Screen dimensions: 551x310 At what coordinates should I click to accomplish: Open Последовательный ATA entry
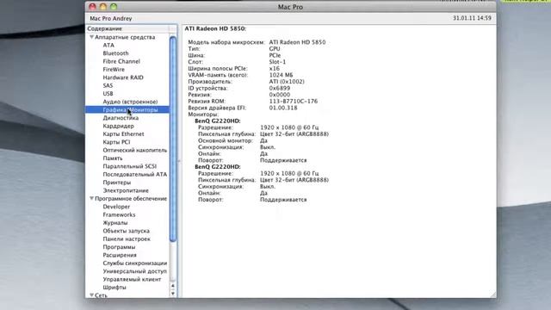(135, 174)
